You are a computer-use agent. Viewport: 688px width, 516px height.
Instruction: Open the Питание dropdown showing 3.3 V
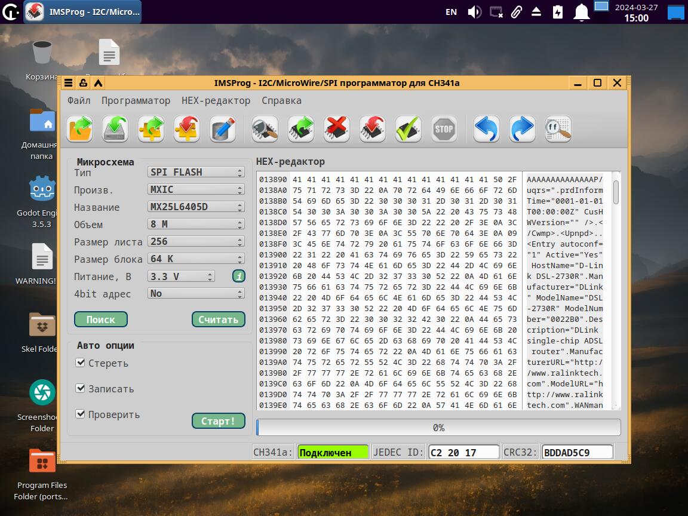[x=181, y=277]
